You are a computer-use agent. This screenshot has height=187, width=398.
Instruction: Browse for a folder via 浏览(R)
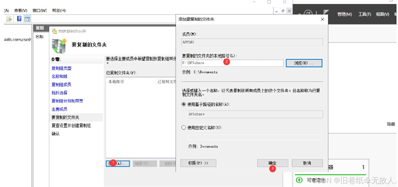point(304,63)
